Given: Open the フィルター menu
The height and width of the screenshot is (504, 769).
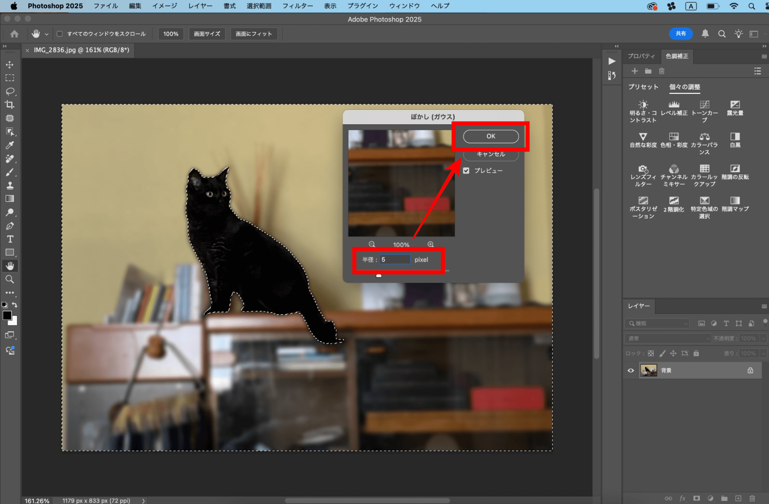Looking at the screenshot, I should [x=297, y=6].
